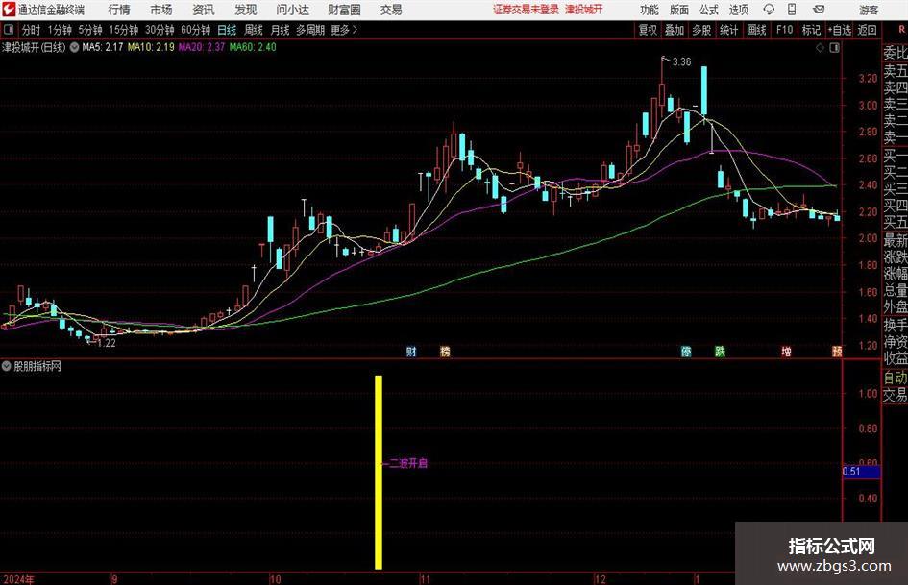Image resolution: width=908 pixels, height=585 pixels.
Task: Click the 跌 event marker on chart
Action: pyautogui.click(x=720, y=351)
